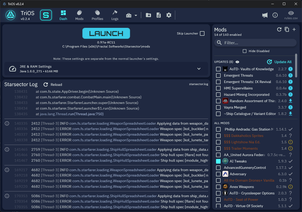This screenshot has width=302, height=212.
Task: Open the game folder icon
Action: pos(148,15)
